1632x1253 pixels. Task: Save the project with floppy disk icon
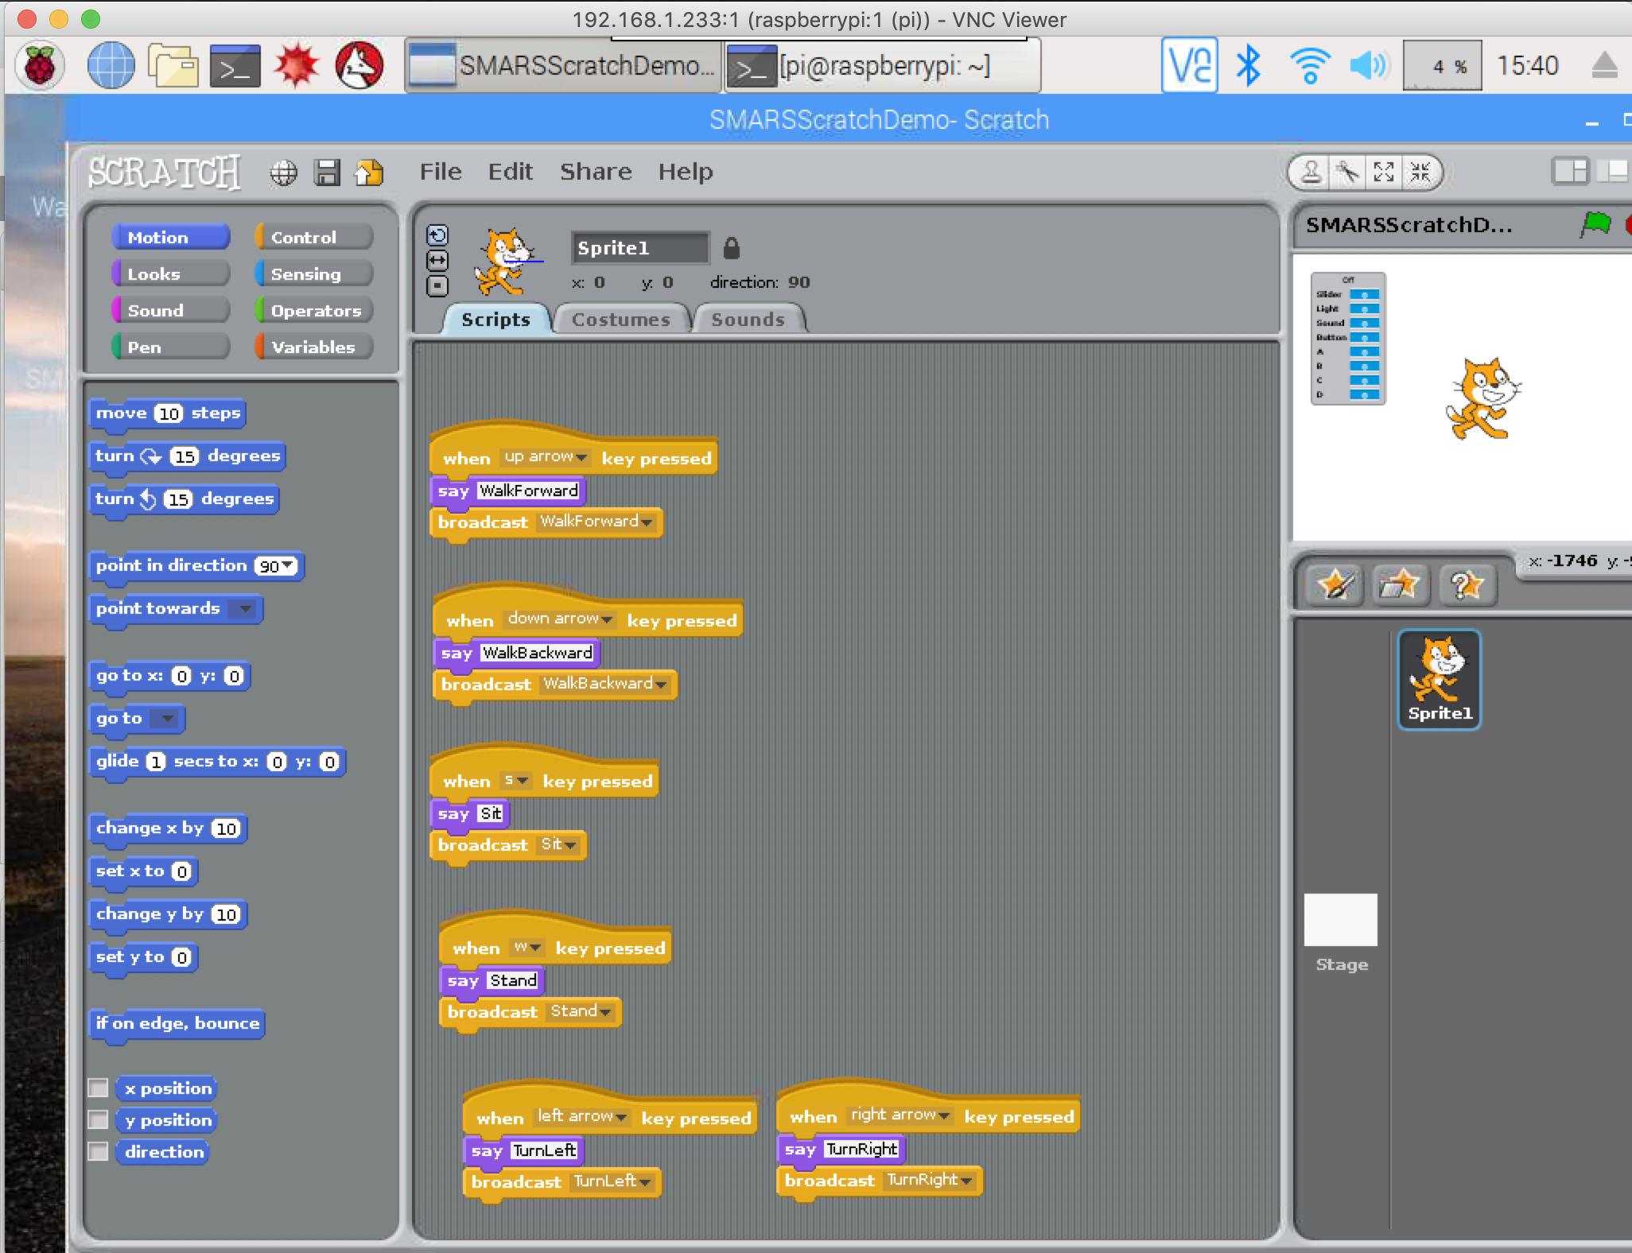click(327, 173)
